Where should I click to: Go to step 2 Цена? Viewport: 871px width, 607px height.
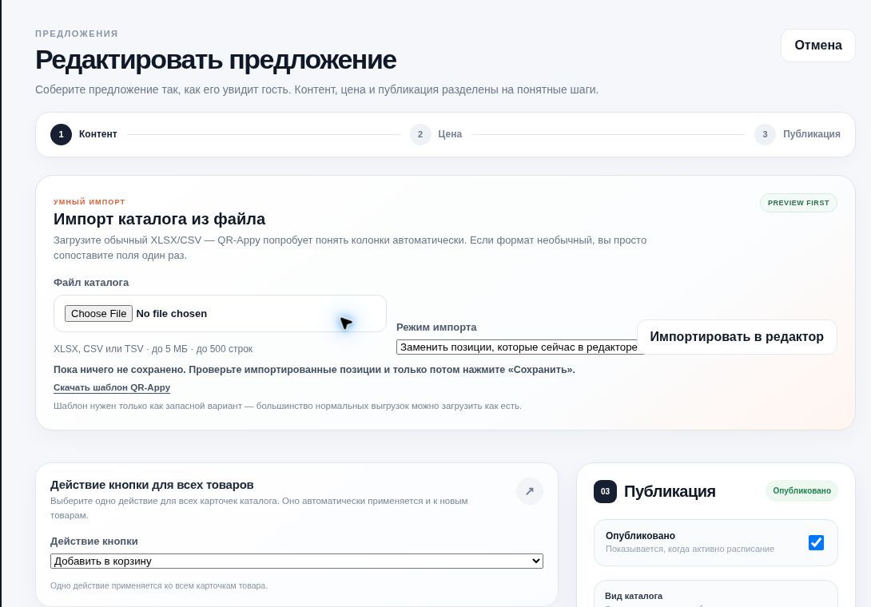(436, 134)
